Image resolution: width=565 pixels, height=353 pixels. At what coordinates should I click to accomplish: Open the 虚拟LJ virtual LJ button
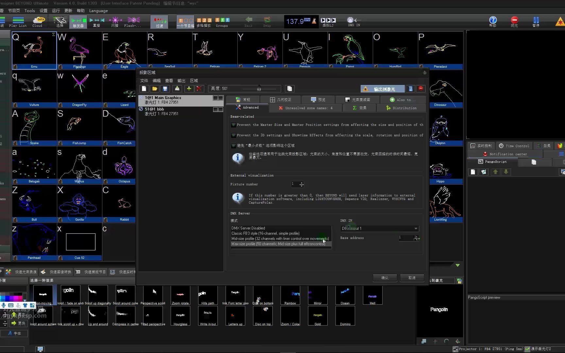[328, 22]
